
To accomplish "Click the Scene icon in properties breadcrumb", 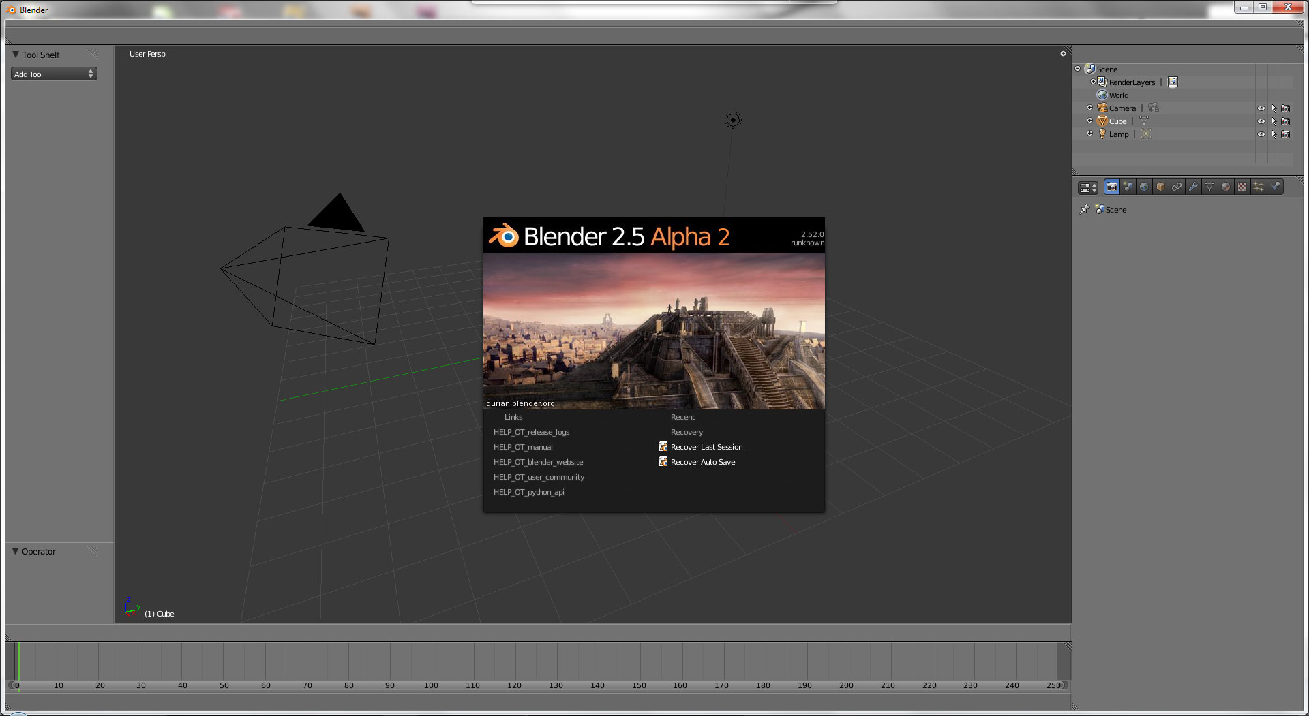I will [1100, 209].
